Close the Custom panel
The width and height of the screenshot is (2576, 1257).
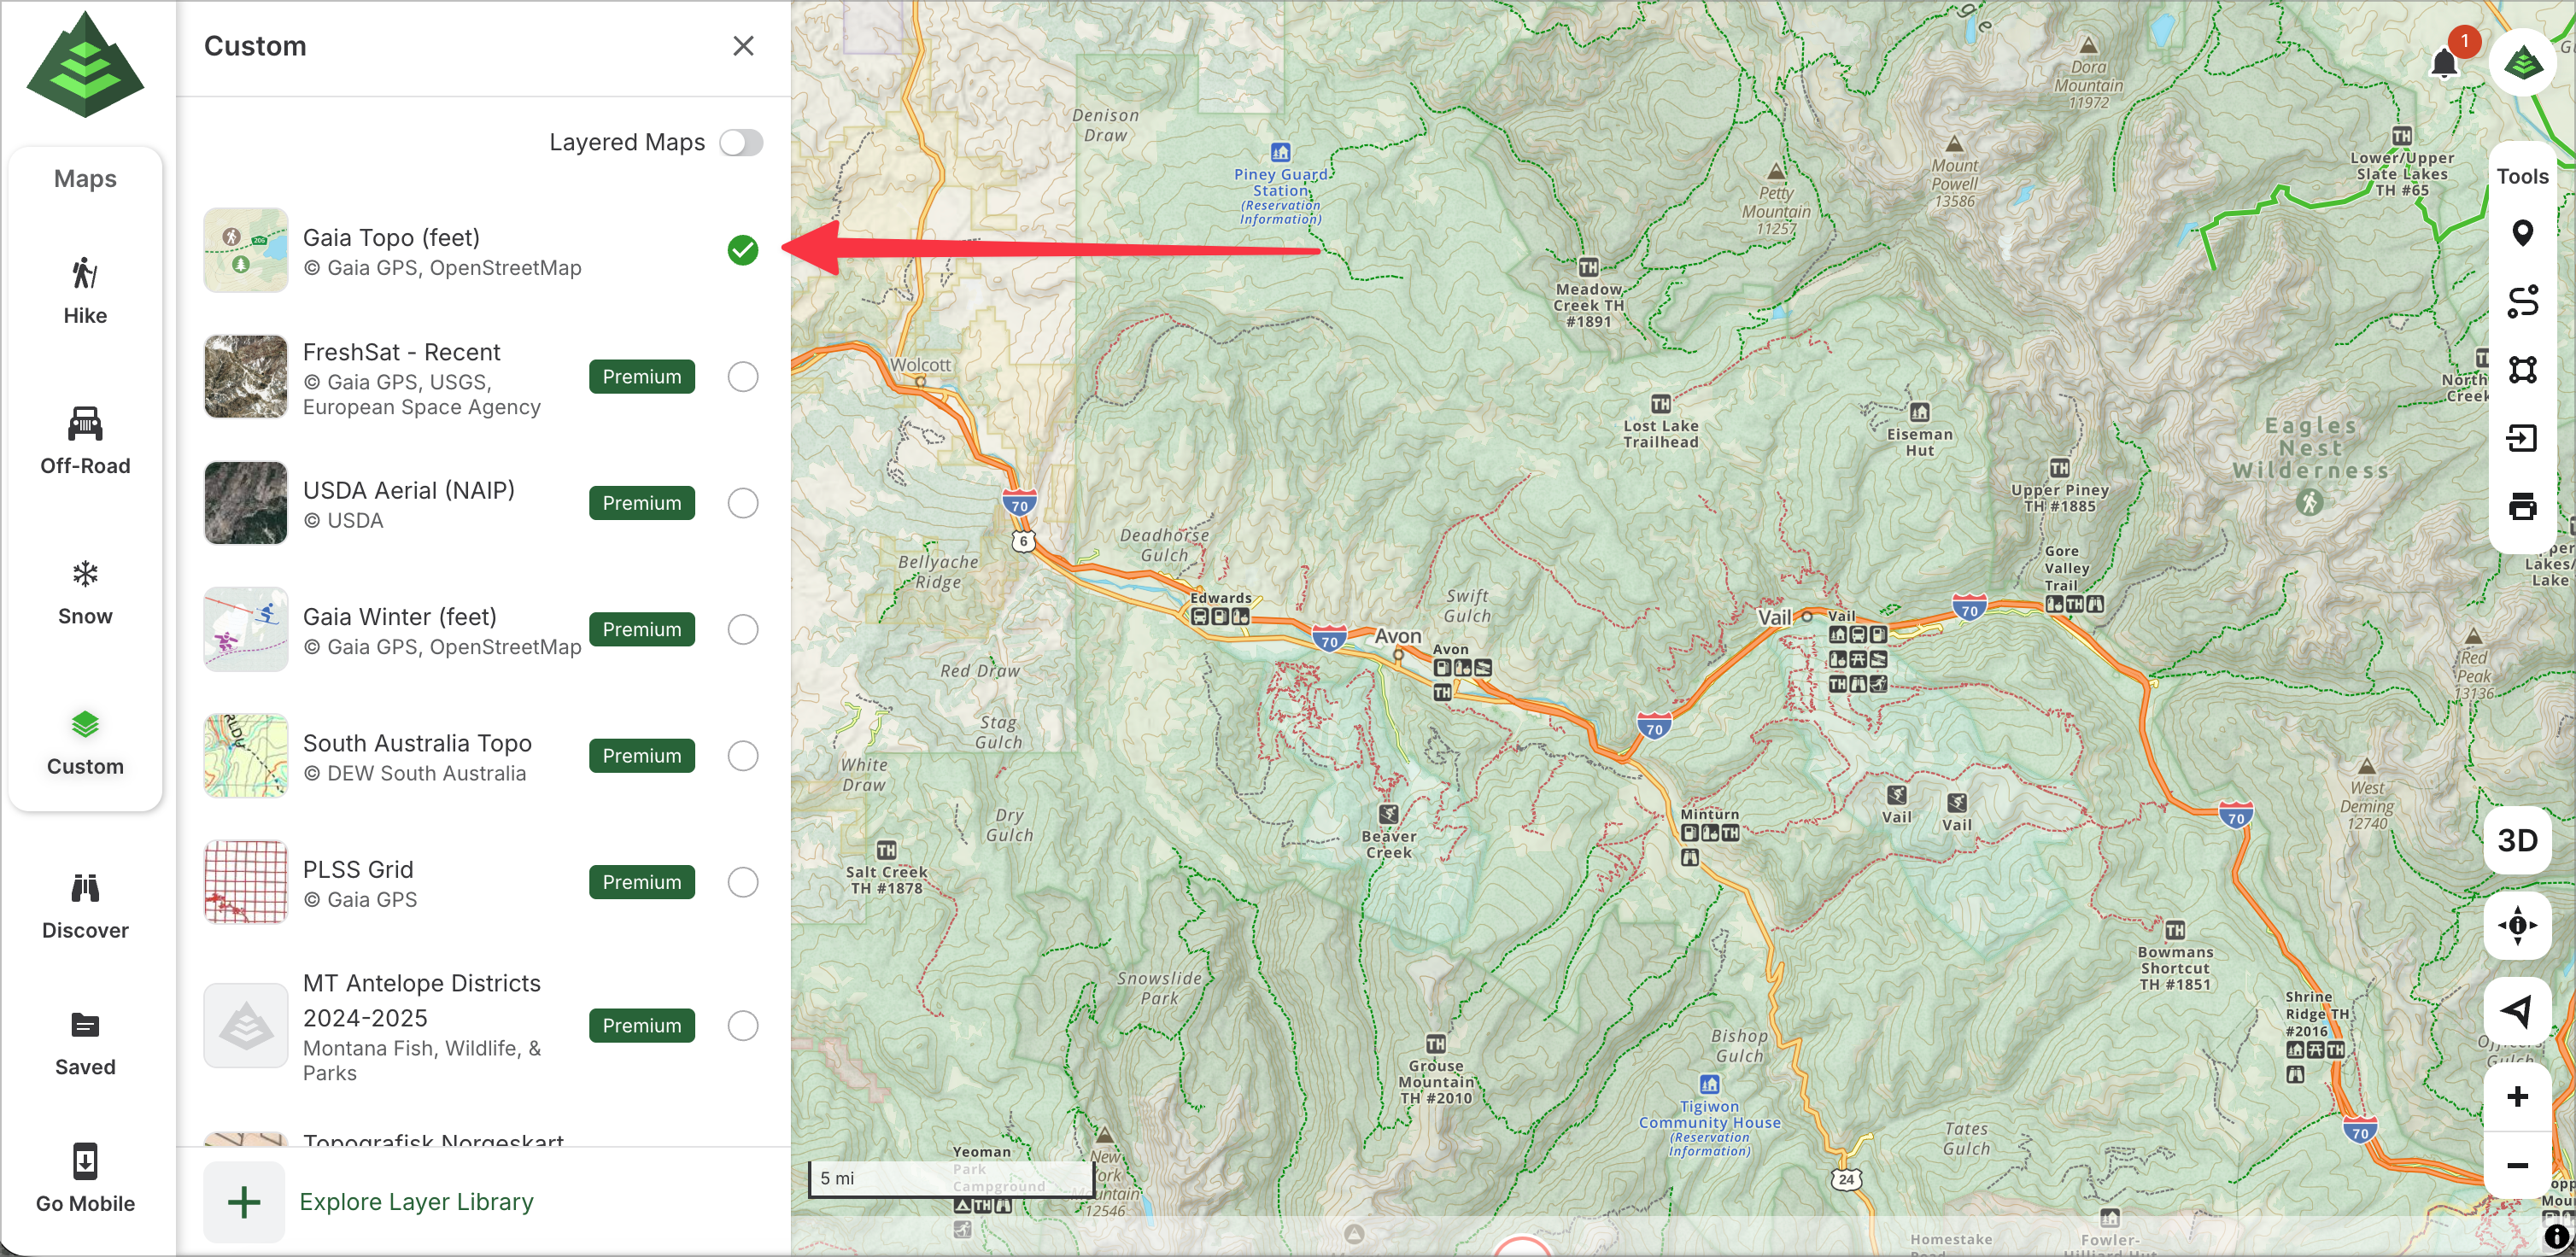pos(742,46)
